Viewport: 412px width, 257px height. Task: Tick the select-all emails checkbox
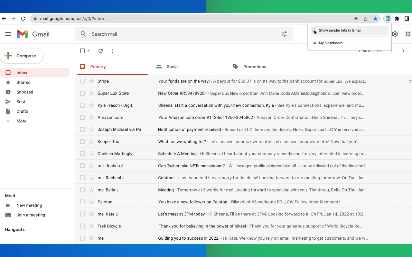pos(82,51)
